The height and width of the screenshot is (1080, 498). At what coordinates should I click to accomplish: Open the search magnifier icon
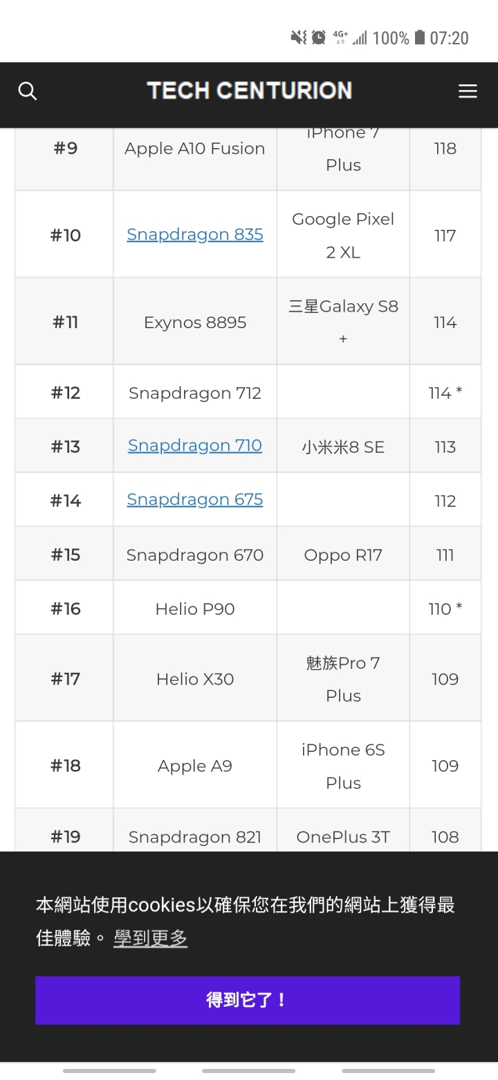tap(27, 91)
